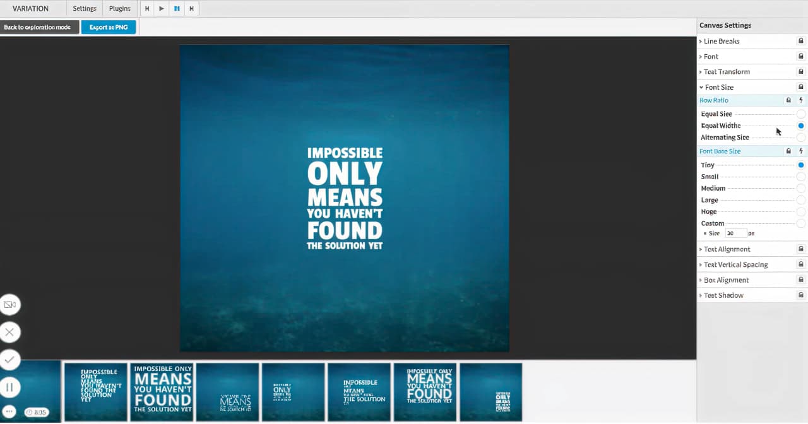Click the lock icon next to Font Base Size
Image resolution: width=808 pixels, height=424 pixels.
[x=788, y=151]
